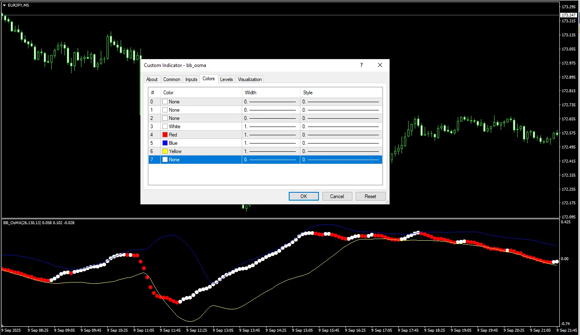Open the width dropdown for Red line
Image resolution: width=580 pixels, height=335 pixels.
click(271, 135)
